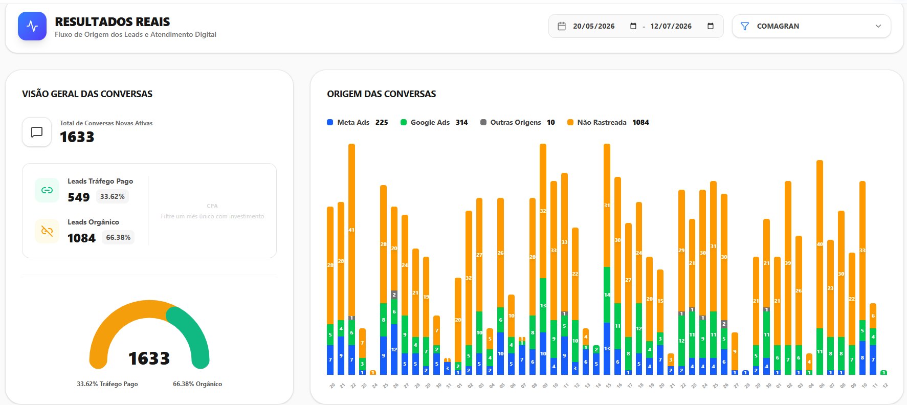Click the orange broken-link Orgânico icon

tap(47, 231)
